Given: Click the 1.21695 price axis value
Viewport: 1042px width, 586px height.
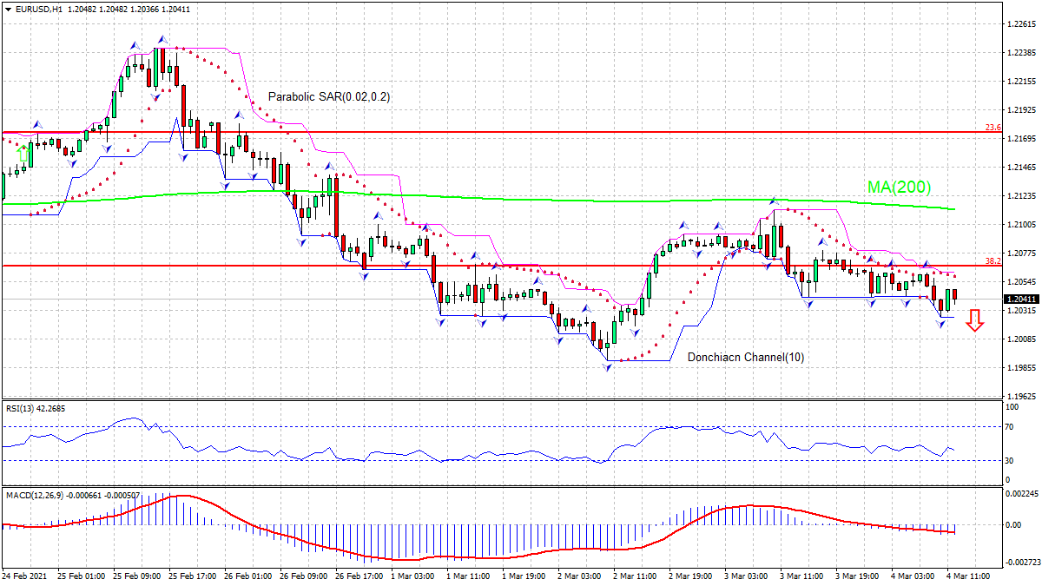Looking at the screenshot, I should (1020, 139).
